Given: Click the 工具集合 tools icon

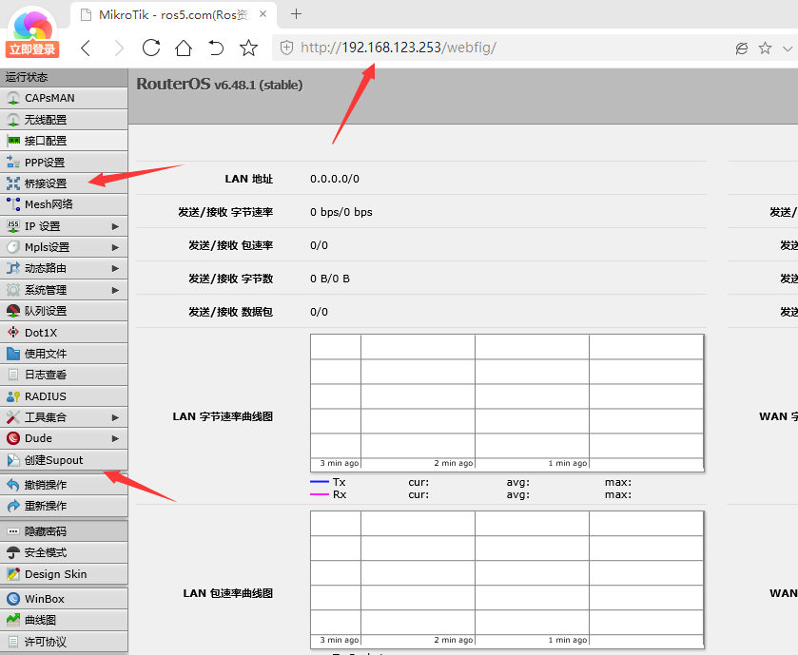Looking at the screenshot, I should 13,417.
